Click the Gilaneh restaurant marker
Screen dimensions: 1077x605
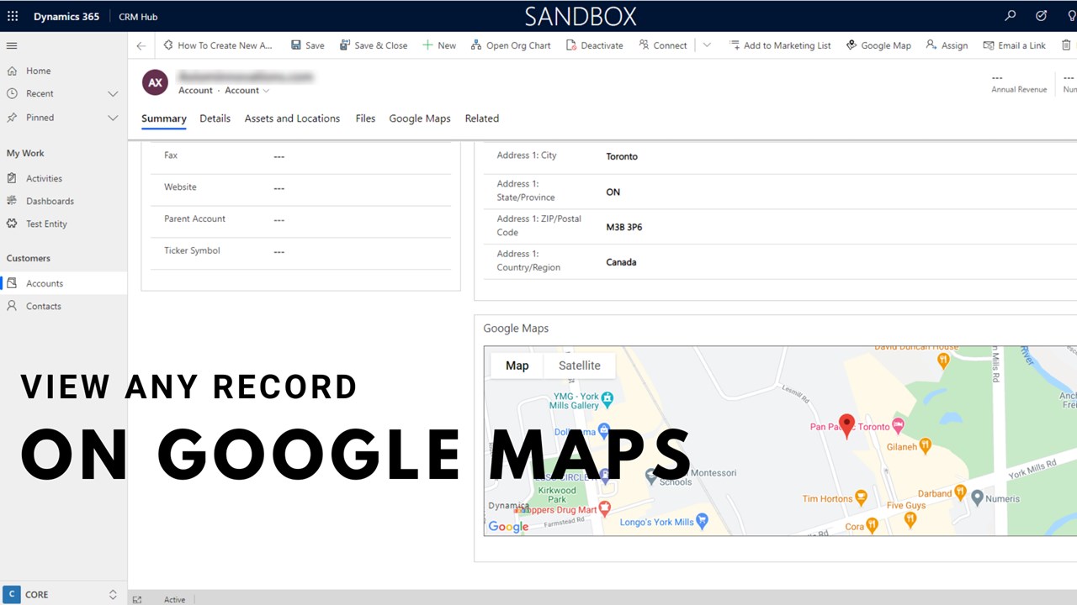(x=925, y=446)
